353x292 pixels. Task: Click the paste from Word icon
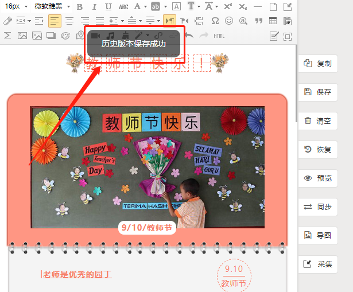click(288, 21)
